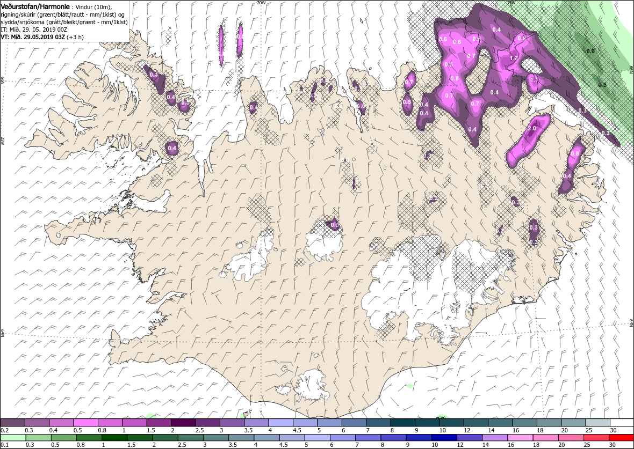Click the 1.6 precipitation value on the map
Viewport: 634px width, 449px height.
click(x=514, y=58)
